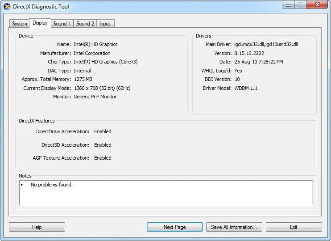The width and height of the screenshot is (331, 241).
Task: Click the 'Approx. Total Memory:' label
Action: click(46, 79)
